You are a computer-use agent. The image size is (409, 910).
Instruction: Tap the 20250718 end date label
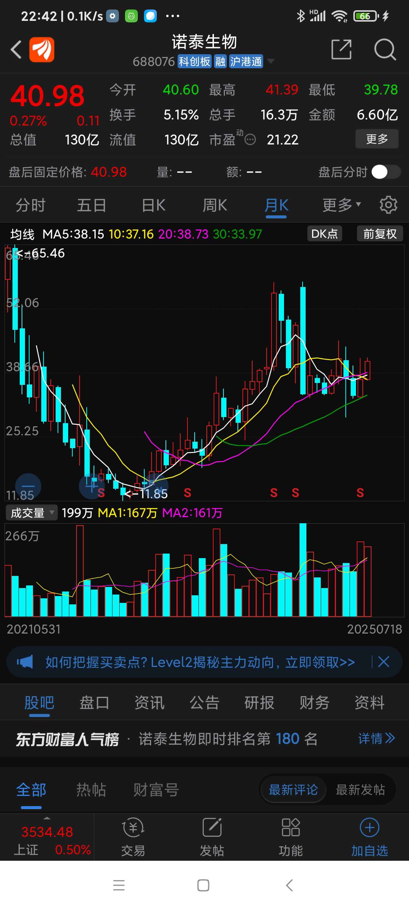point(375,629)
